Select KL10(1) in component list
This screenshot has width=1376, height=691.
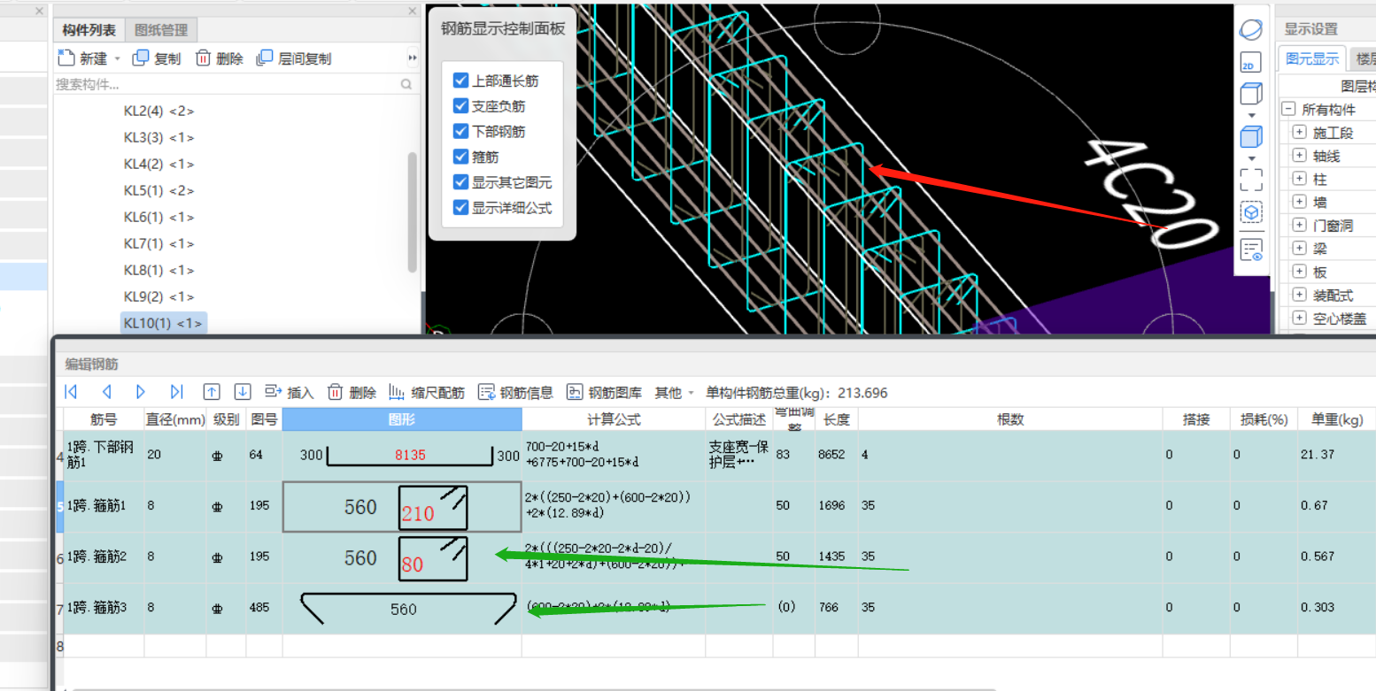point(164,324)
